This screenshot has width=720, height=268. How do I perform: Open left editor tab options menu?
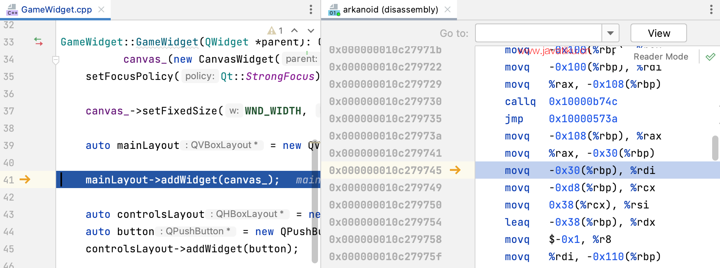[x=311, y=9]
